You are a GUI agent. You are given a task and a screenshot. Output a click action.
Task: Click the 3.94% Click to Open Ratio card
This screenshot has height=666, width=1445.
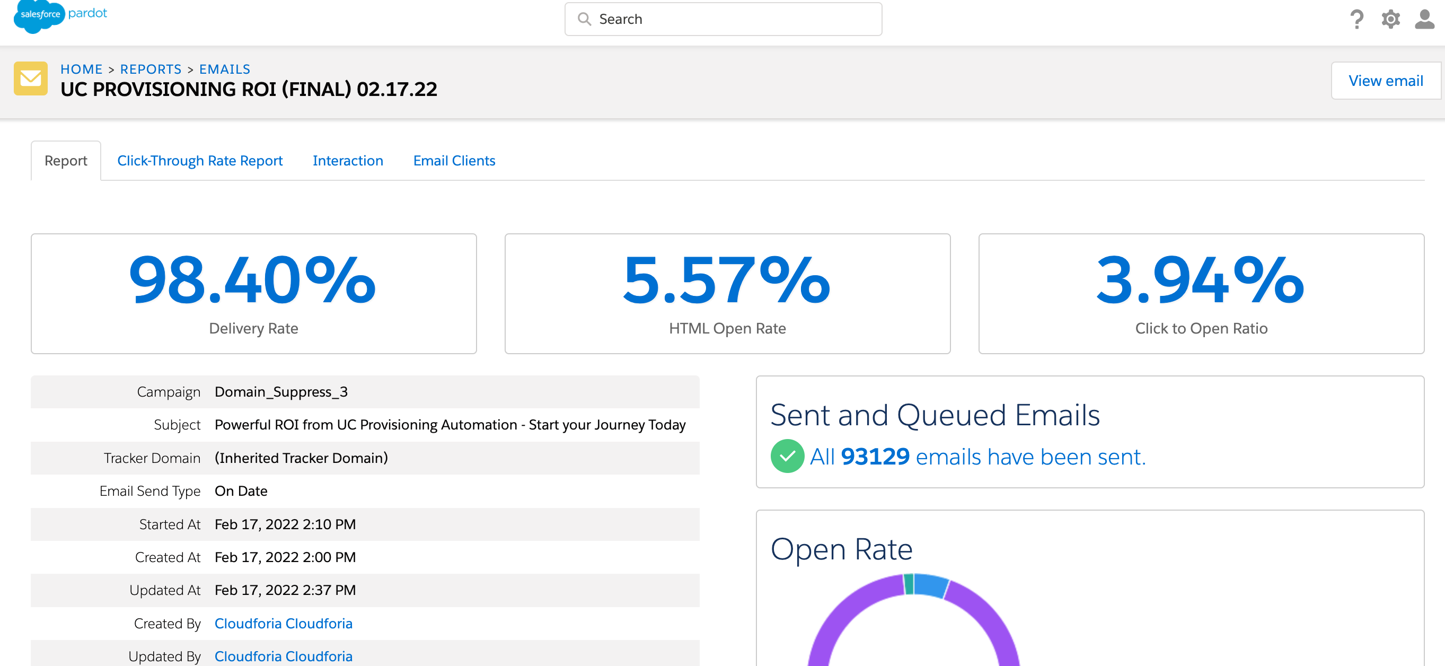[1201, 293]
